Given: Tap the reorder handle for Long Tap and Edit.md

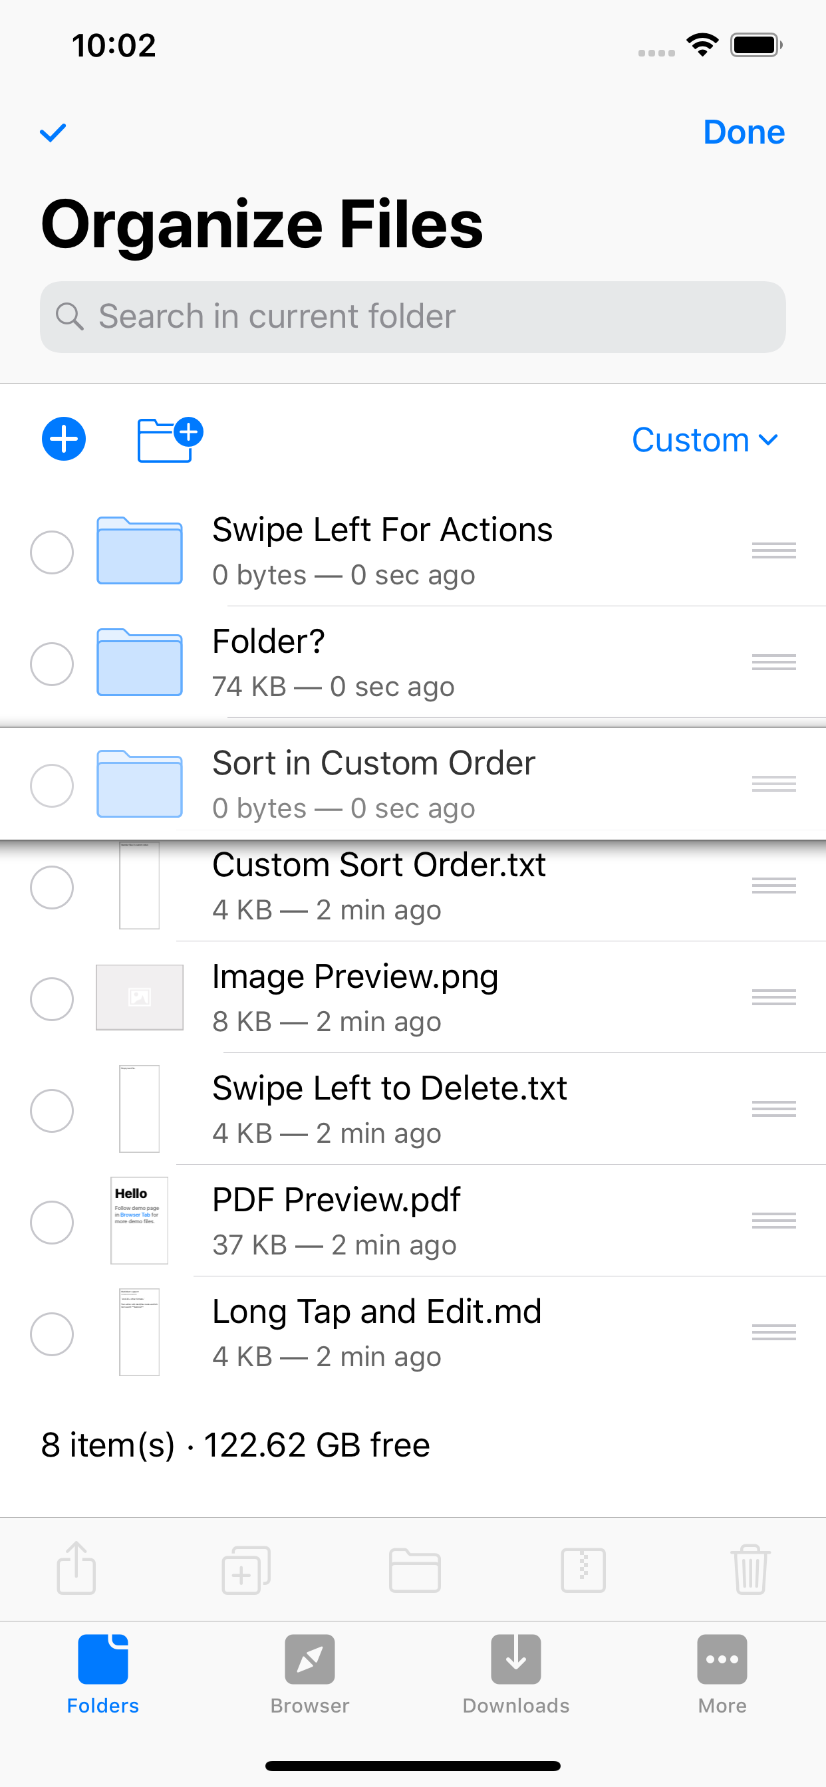Looking at the screenshot, I should click(774, 1332).
